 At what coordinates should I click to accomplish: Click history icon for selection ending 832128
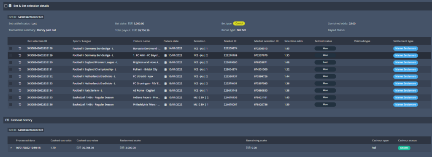pos(20,48)
